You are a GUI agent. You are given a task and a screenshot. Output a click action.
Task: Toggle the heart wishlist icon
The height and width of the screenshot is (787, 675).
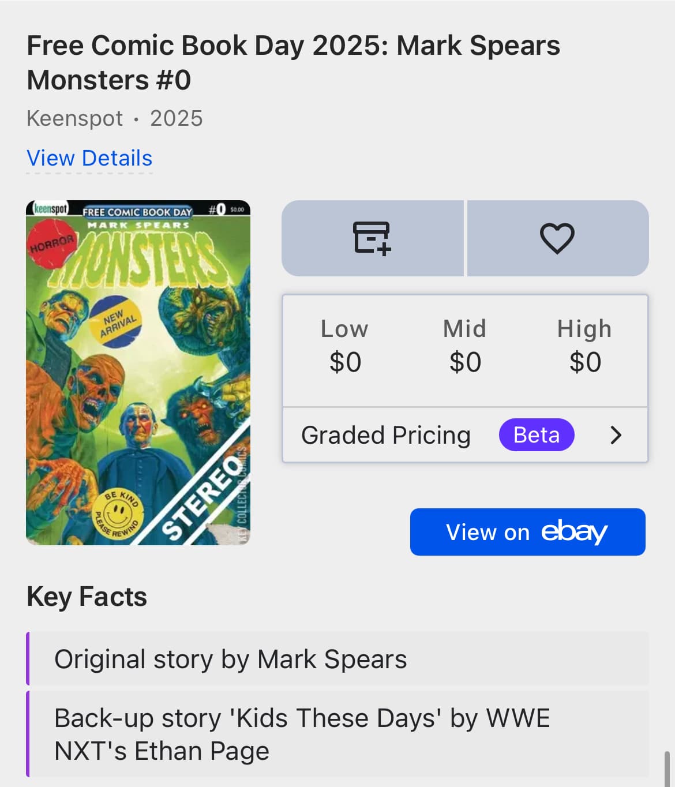[x=557, y=238]
